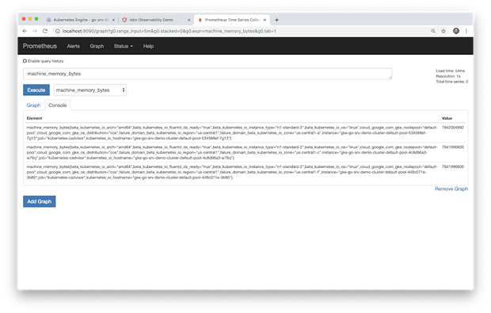Click the Value column header

[x=447, y=118]
